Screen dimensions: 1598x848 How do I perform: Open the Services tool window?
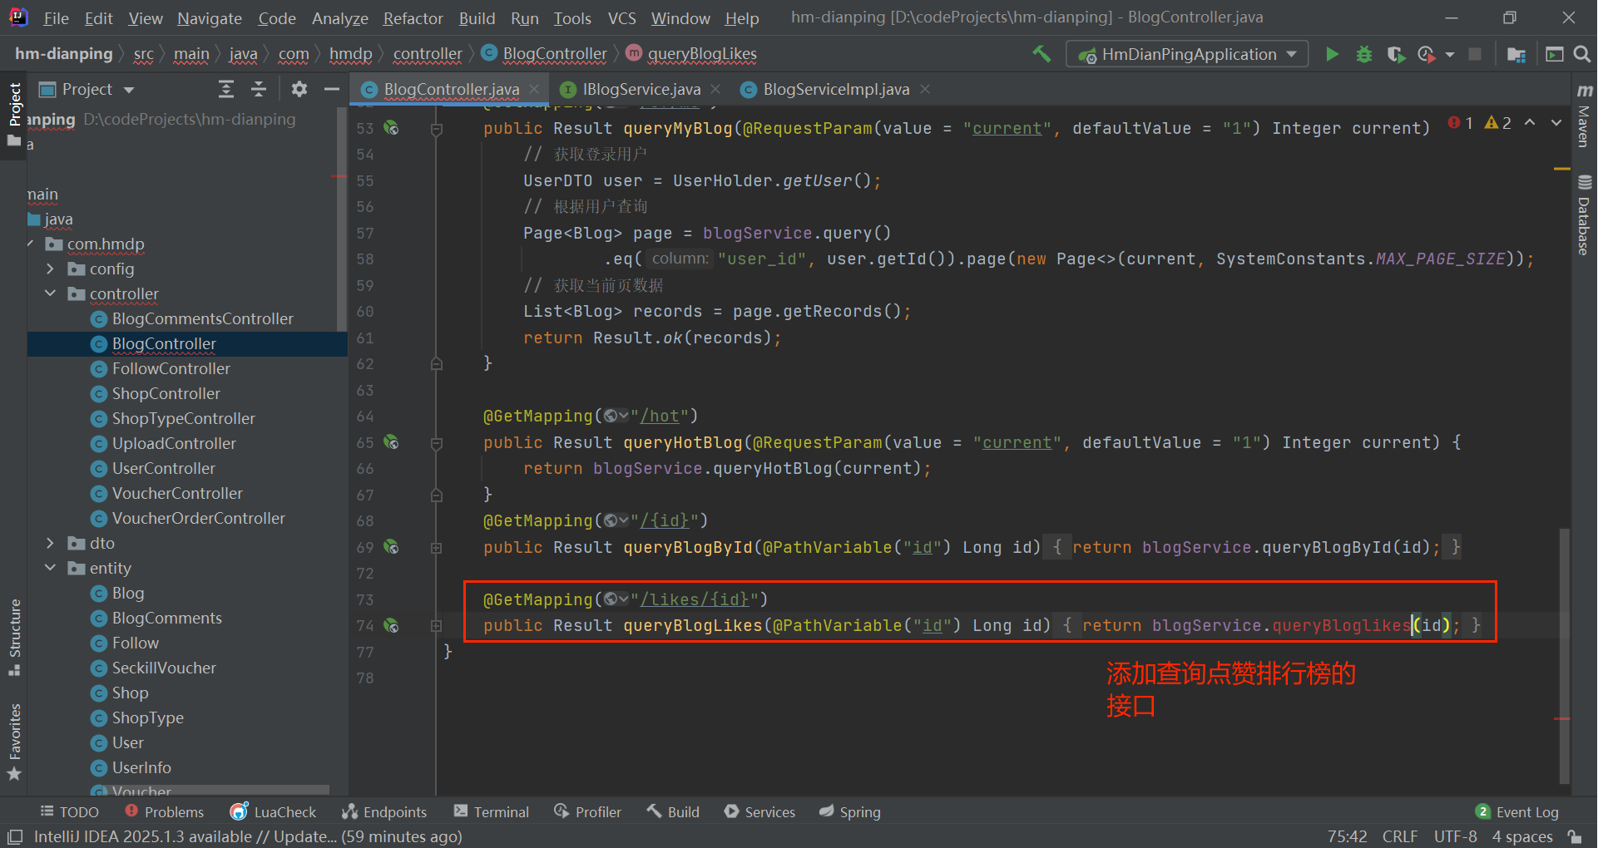[x=760, y=812]
